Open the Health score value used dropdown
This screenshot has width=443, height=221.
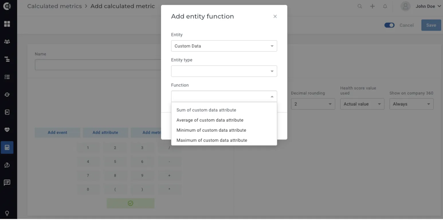point(362,104)
